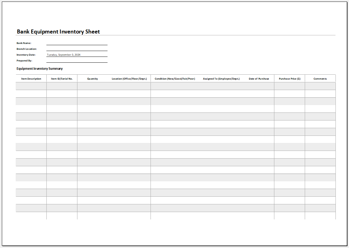This screenshot has width=349, height=248.
Task: Select an empty cell under Comments
Action: [320, 86]
